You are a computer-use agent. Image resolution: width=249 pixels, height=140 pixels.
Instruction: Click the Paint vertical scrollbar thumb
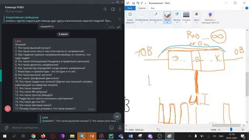click(247, 84)
